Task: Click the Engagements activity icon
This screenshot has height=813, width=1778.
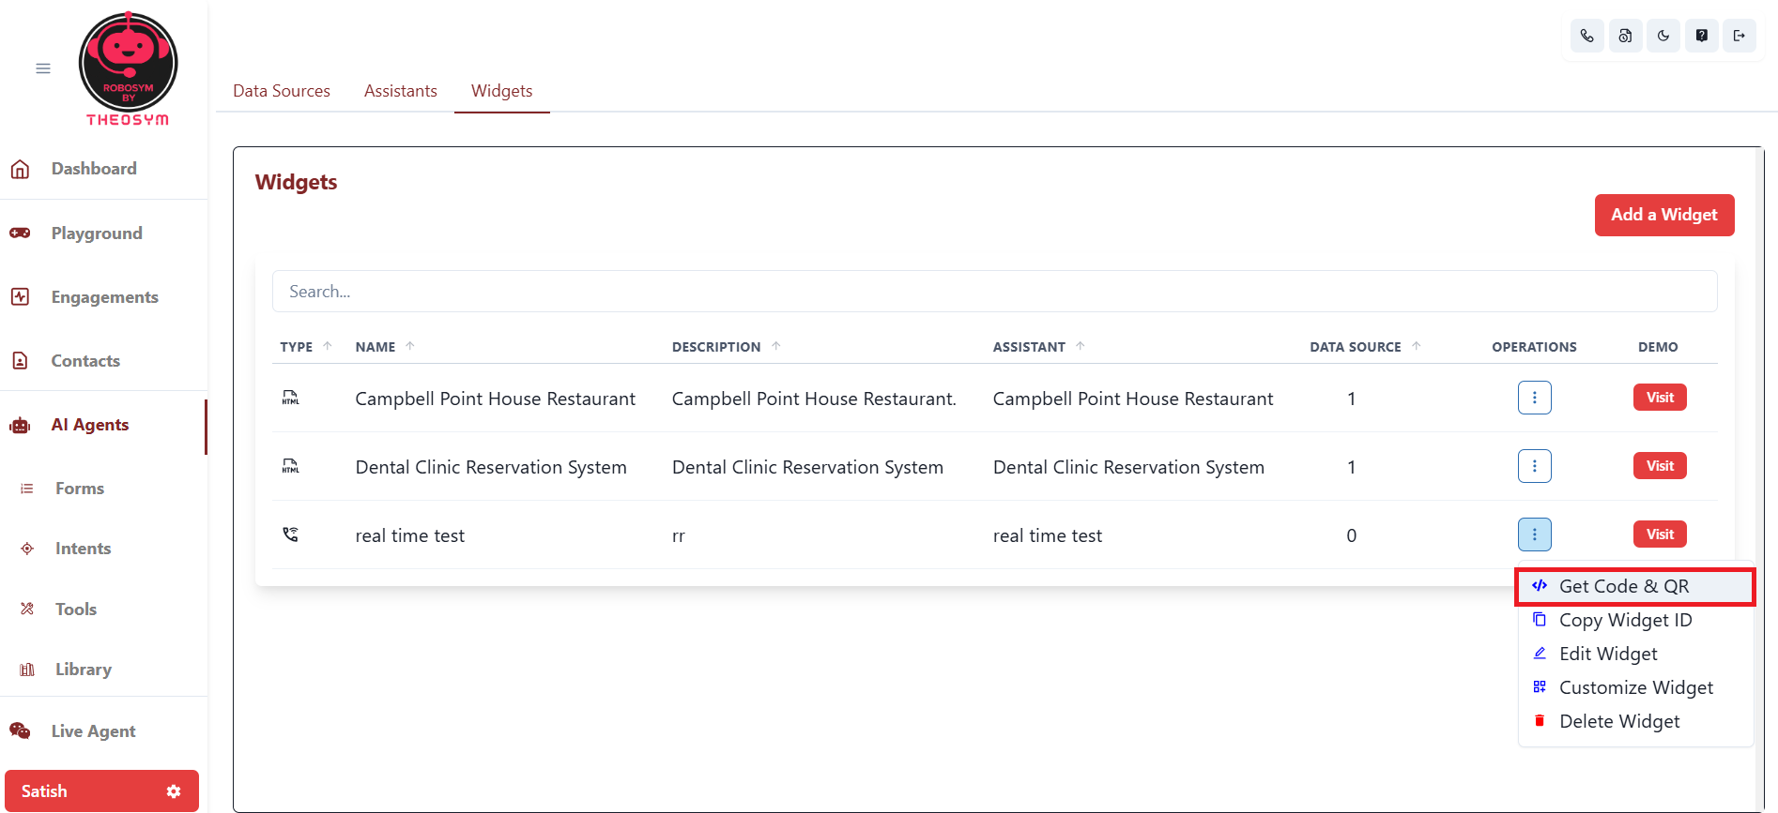Action: tap(20, 296)
